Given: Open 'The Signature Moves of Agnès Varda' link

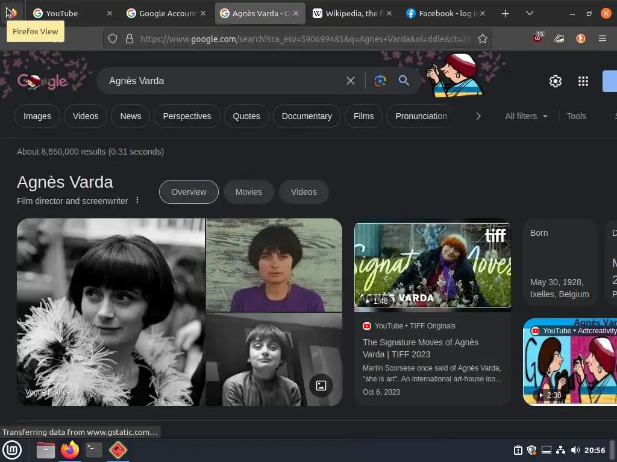Looking at the screenshot, I should click(x=421, y=348).
